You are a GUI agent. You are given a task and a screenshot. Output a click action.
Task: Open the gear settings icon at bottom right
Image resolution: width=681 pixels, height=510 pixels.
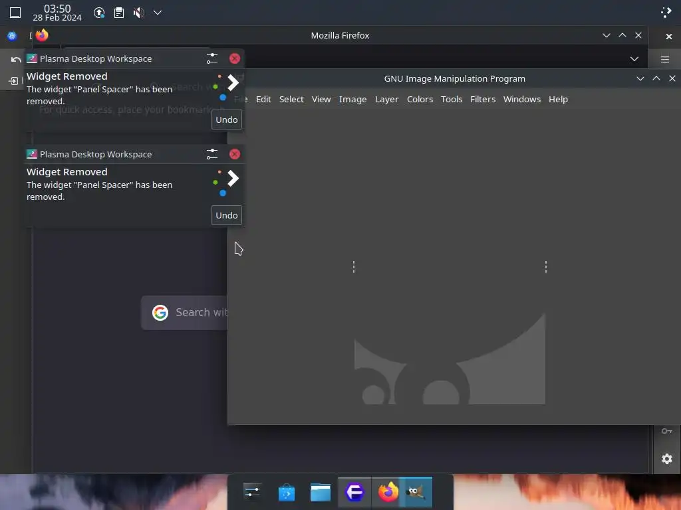[x=666, y=459]
